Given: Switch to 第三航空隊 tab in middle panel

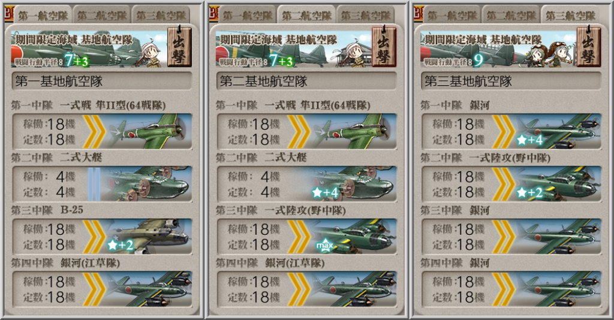Looking at the screenshot, I should tap(366, 16).
